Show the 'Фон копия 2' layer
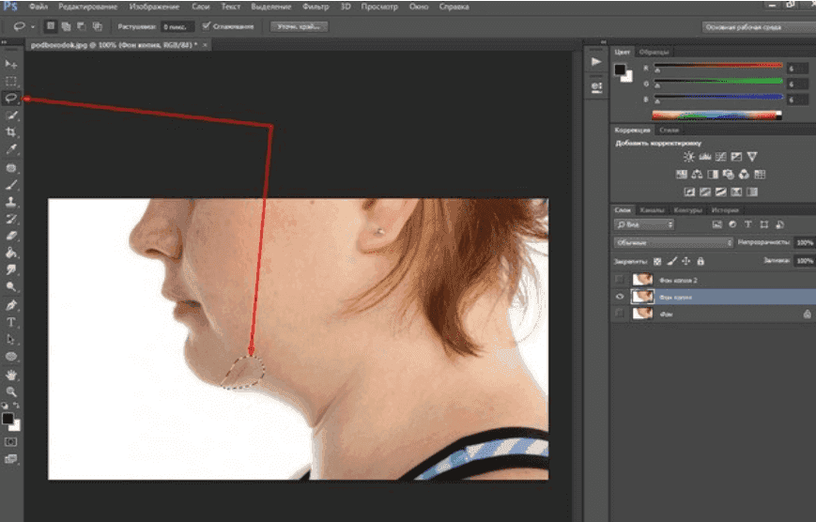Screen dimensions: 816x522 [619, 280]
